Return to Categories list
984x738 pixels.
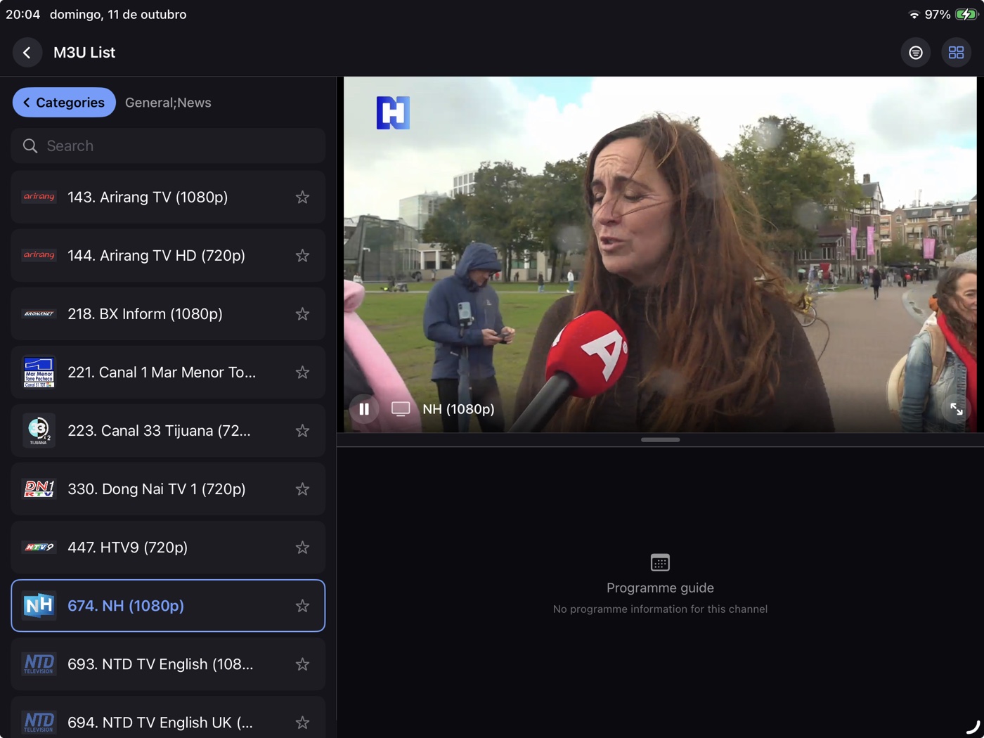pos(64,103)
